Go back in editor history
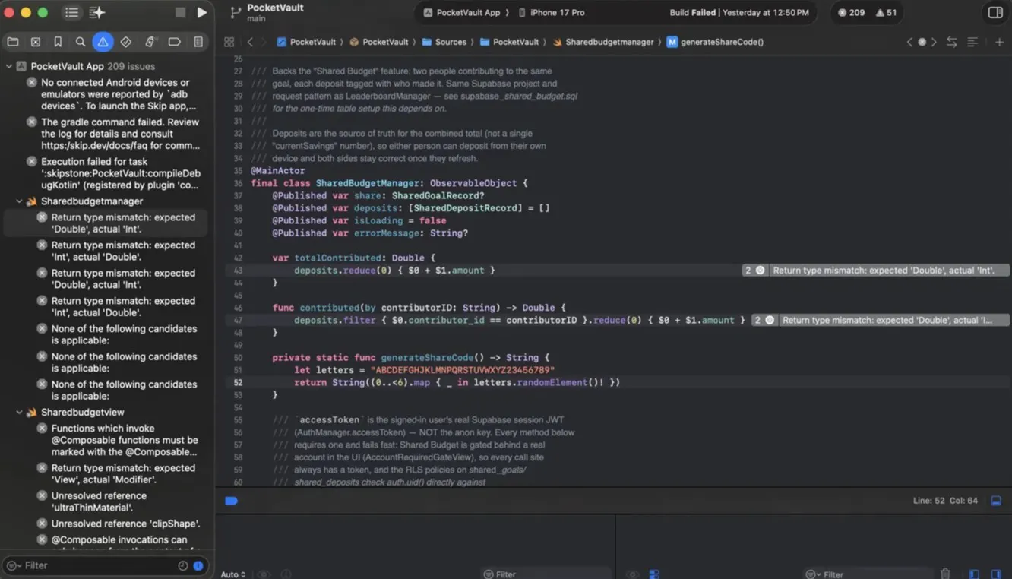This screenshot has width=1012, height=579. point(250,42)
